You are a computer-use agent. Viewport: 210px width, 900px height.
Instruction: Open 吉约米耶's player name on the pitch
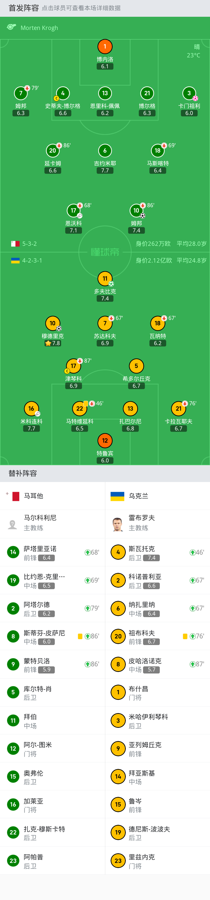pyautogui.click(x=105, y=163)
